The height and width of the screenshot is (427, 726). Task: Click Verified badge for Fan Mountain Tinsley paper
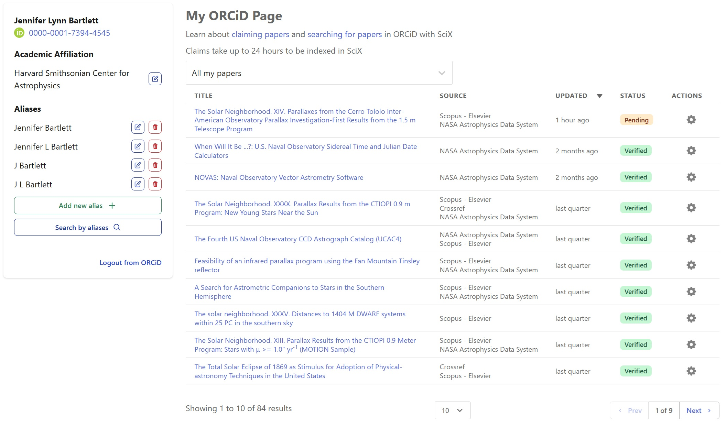pos(636,265)
